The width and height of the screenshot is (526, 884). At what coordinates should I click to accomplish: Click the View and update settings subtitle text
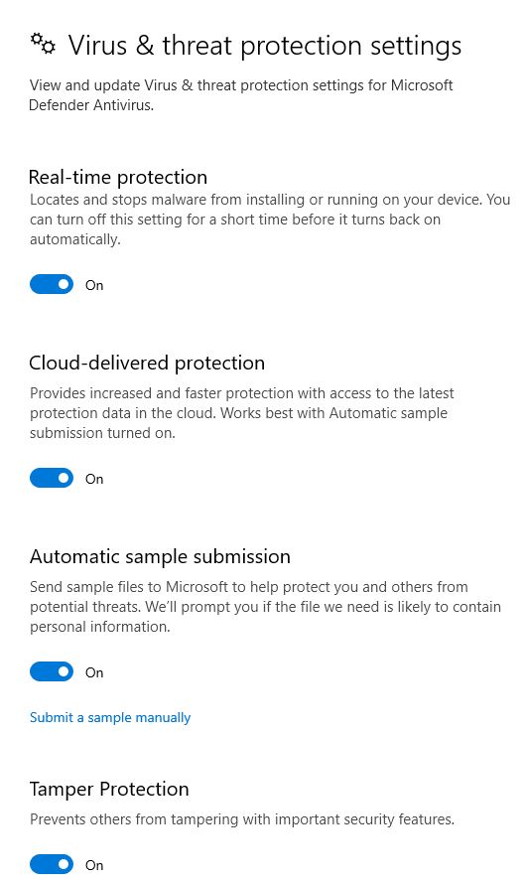[240, 94]
